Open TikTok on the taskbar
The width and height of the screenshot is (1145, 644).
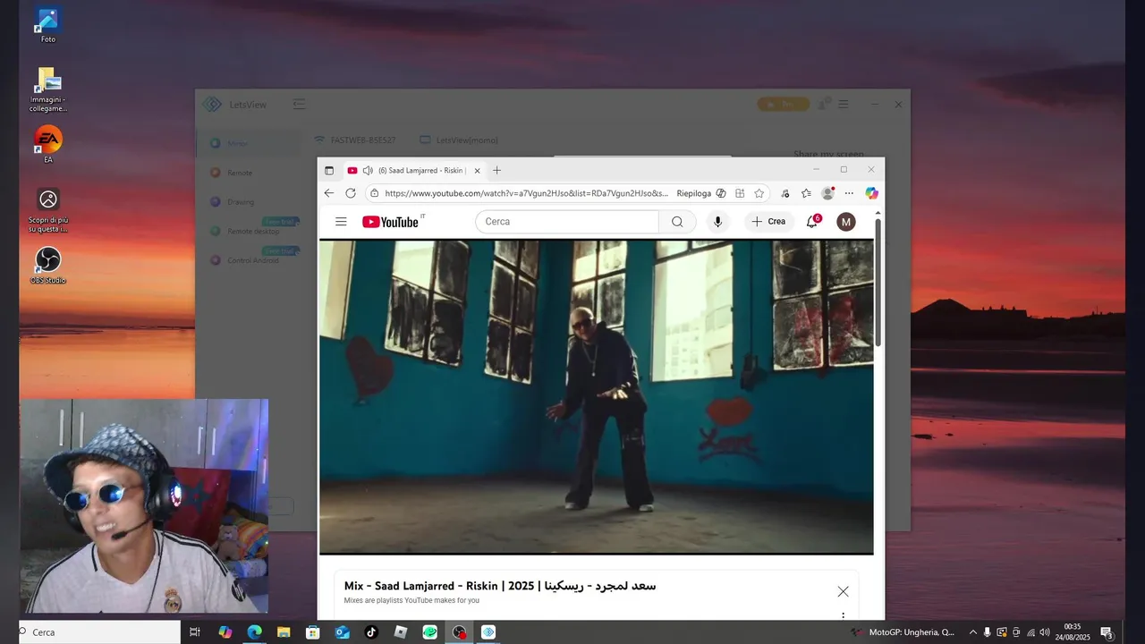click(x=371, y=632)
